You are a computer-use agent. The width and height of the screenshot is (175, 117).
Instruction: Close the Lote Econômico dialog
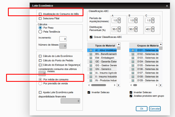[x=167, y=6]
